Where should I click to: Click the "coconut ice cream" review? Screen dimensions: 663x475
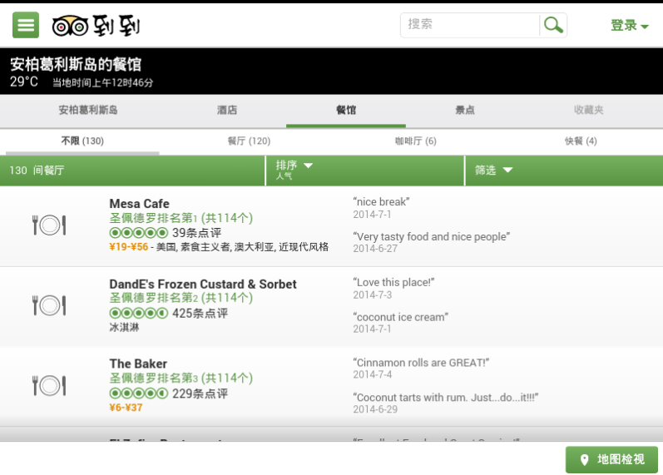[x=401, y=317]
